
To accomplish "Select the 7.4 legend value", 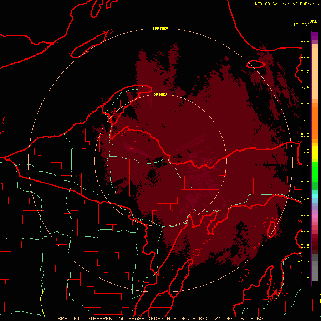I will (305, 88).
